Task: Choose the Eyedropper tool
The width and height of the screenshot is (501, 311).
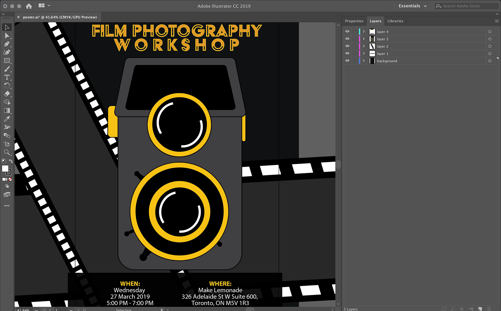Action: pyautogui.click(x=7, y=119)
